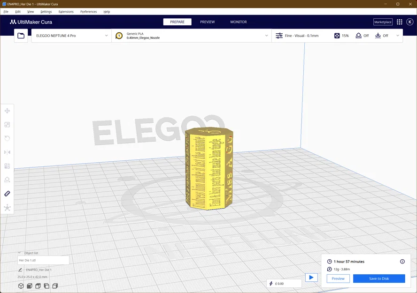Select the Support Blocker tool
Viewport: 417px width, 293px height.
[x=7, y=180]
